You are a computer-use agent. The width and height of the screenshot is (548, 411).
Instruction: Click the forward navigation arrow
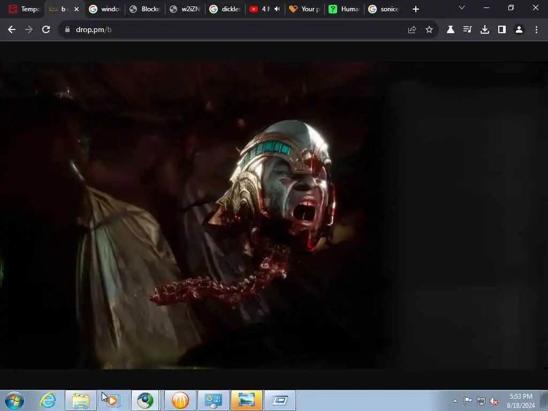click(x=29, y=30)
